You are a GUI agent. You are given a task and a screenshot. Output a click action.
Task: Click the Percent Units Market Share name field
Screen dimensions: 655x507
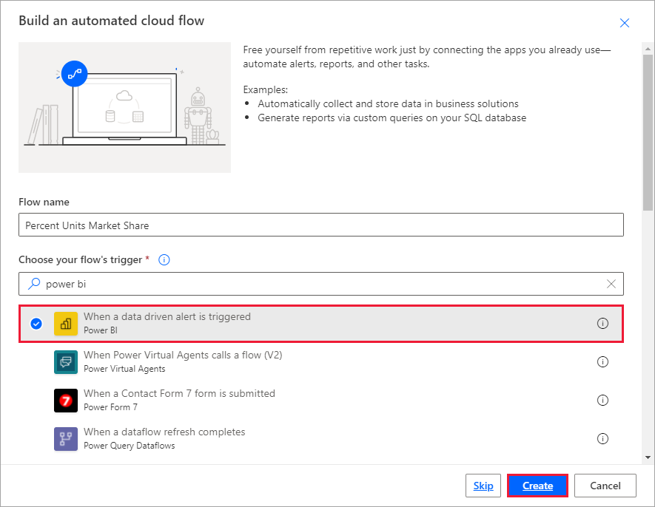[x=320, y=225]
